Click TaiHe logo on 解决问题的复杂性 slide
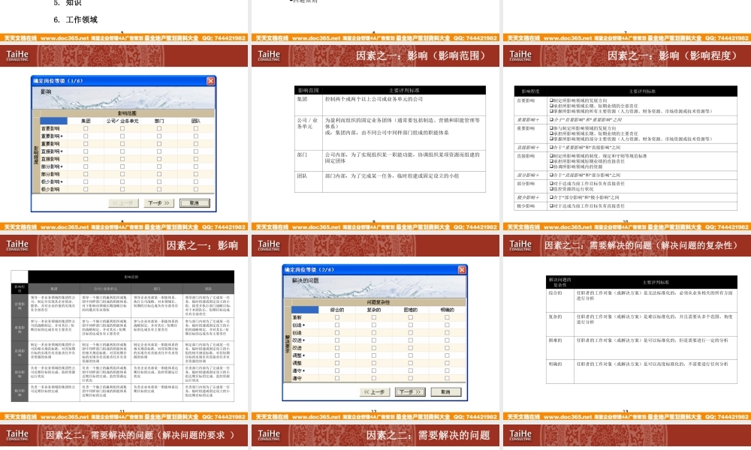Image resolution: width=751 pixels, height=450 pixels. [520, 245]
